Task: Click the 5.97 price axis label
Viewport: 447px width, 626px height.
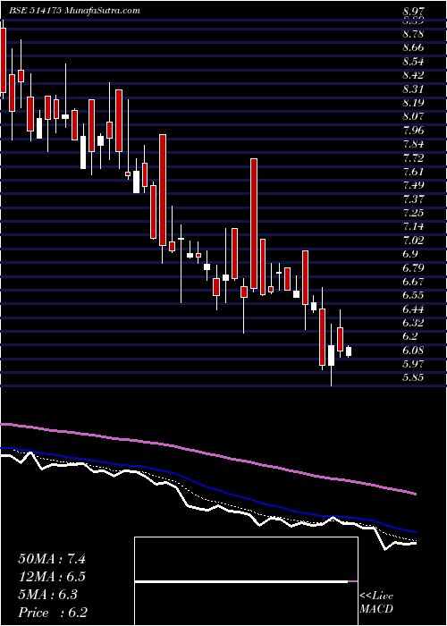Action: tap(414, 364)
